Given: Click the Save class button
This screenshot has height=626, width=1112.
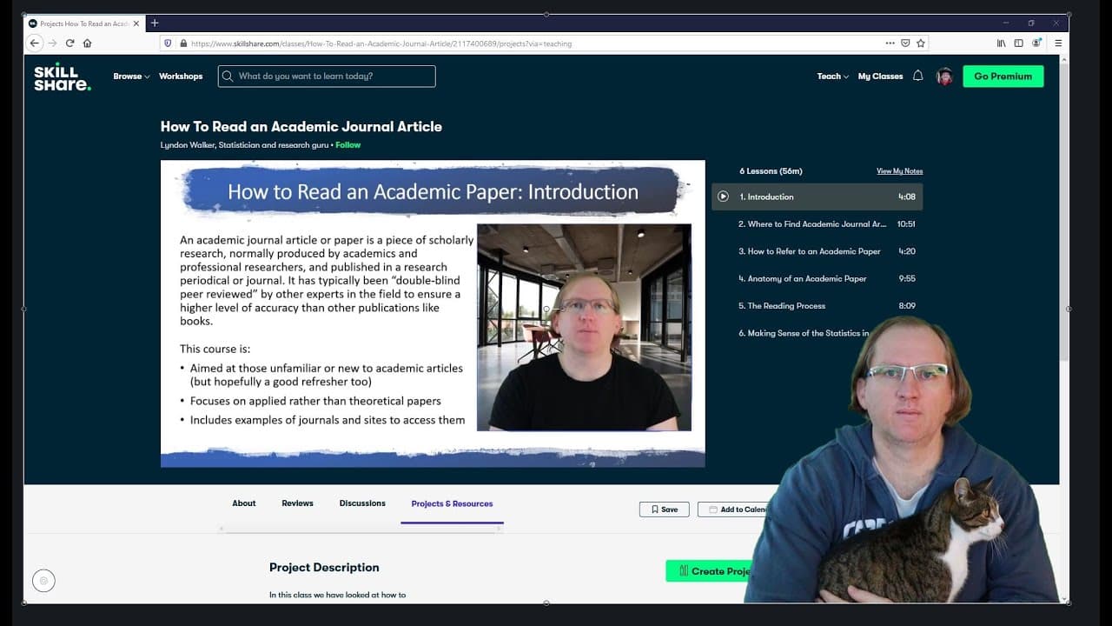Looking at the screenshot, I should pyautogui.click(x=664, y=509).
